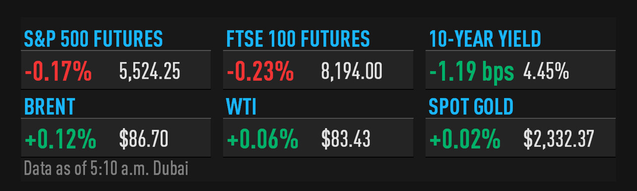This screenshot has height=191, width=637.
Task: Open the 10-Year Yield heading
Action: [485, 39]
